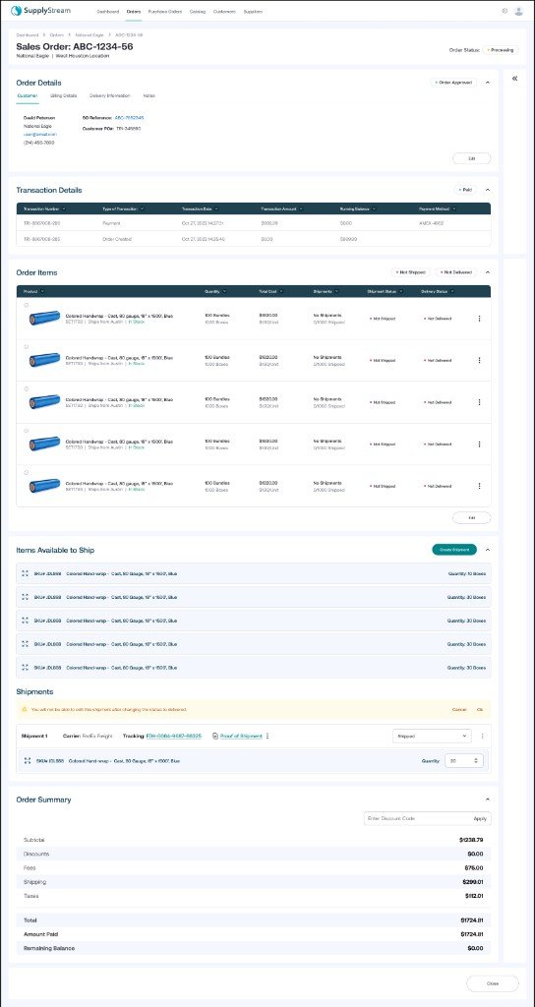The height and width of the screenshot is (1007, 535).
Task: Open Customers in top navigation
Action: [x=224, y=12]
